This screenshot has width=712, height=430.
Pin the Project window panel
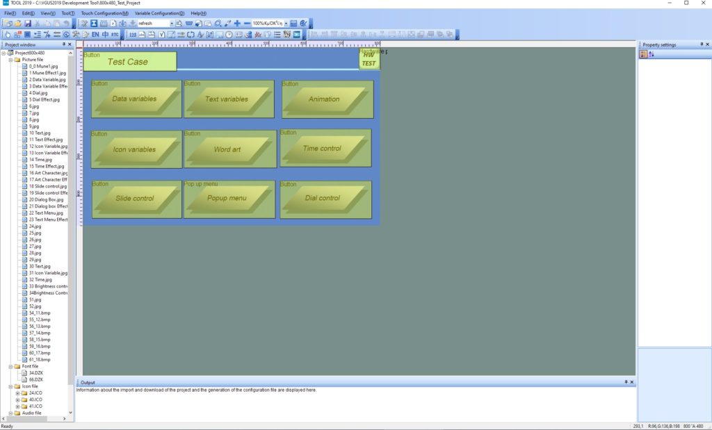click(x=63, y=44)
